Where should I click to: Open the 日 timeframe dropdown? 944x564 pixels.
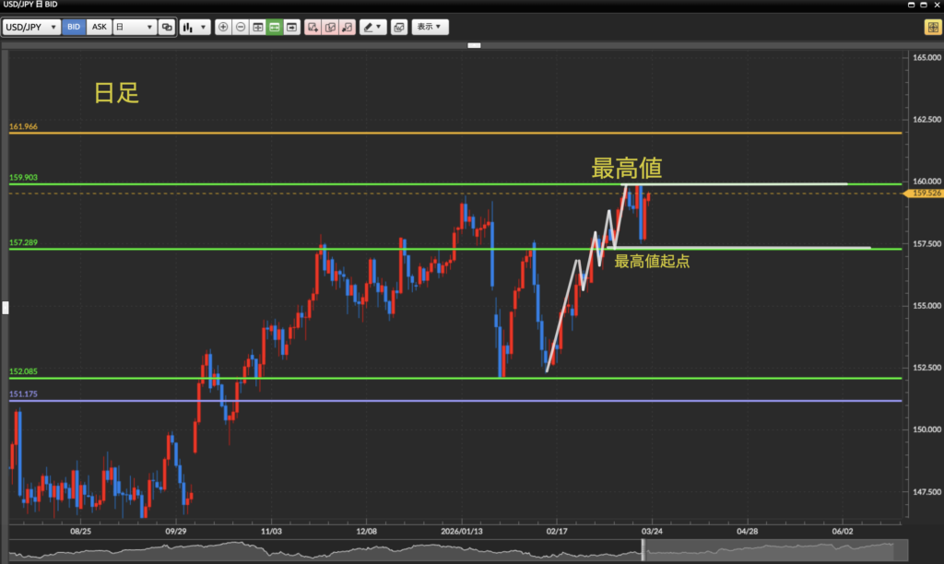pos(134,28)
